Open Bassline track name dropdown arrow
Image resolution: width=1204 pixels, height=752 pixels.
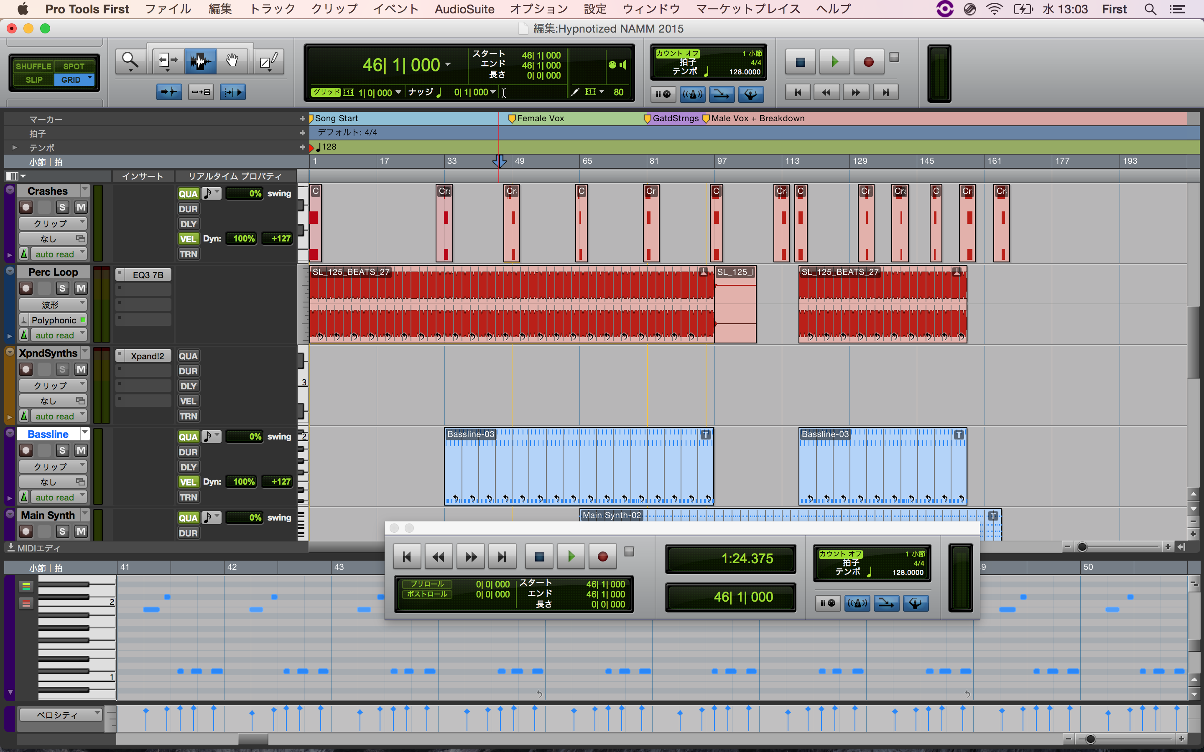click(84, 433)
